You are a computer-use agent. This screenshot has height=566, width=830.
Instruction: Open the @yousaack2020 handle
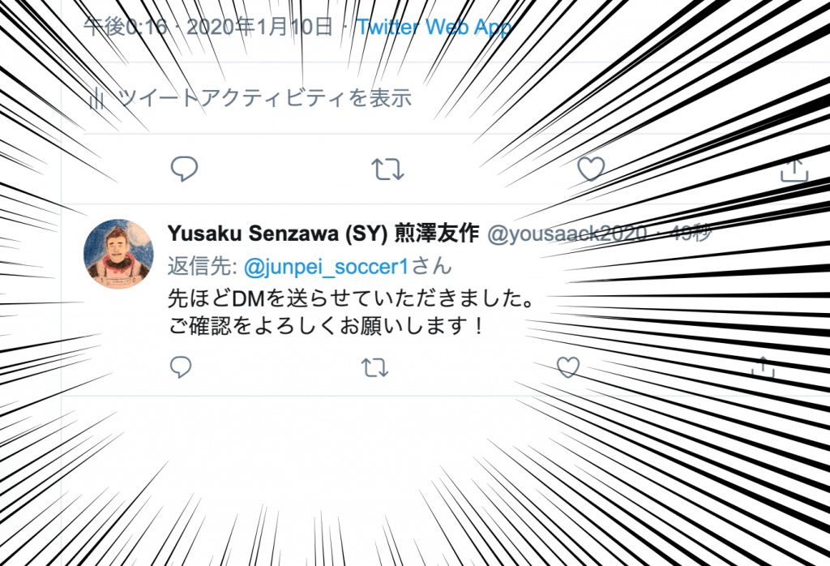[567, 234]
